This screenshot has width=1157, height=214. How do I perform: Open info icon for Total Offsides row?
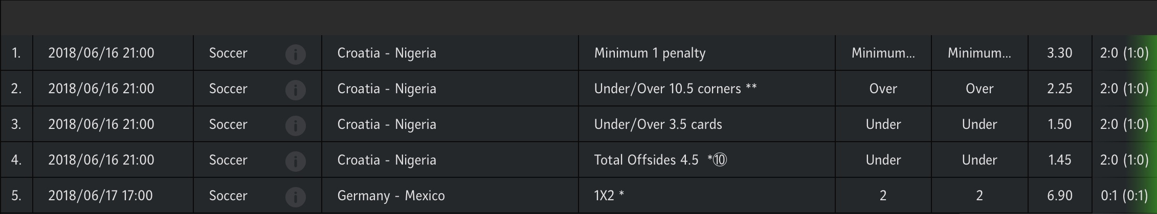pos(295,161)
